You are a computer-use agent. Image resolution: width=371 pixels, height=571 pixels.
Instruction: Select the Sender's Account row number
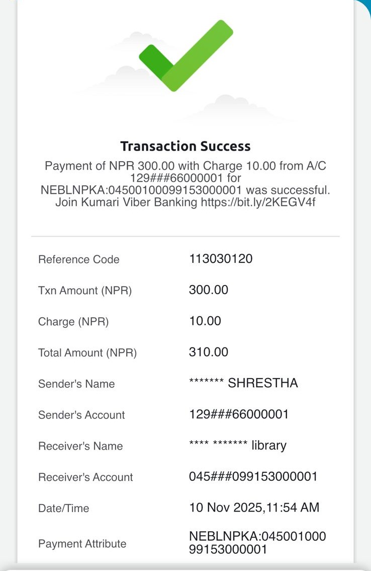[239, 414]
